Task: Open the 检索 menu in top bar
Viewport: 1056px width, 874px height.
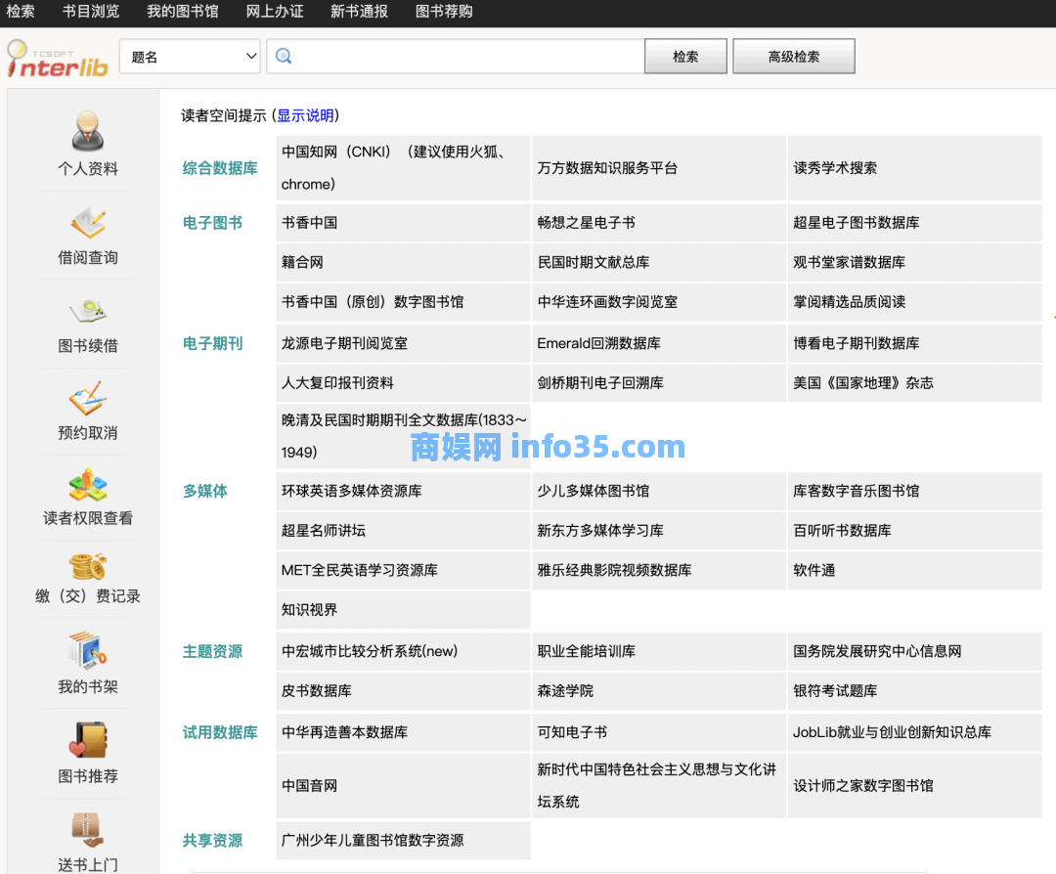Action: 21,12
